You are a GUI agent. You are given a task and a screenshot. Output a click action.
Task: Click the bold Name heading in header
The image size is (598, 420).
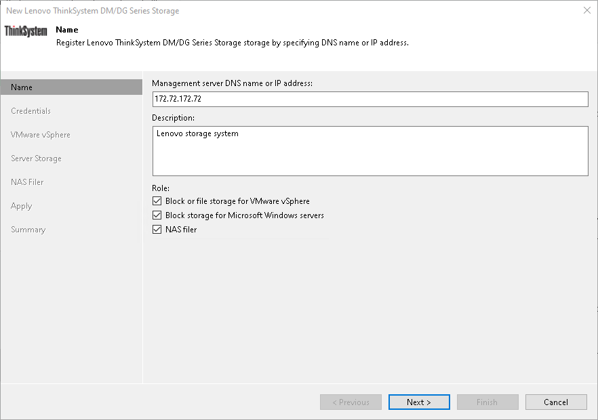tap(66, 30)
